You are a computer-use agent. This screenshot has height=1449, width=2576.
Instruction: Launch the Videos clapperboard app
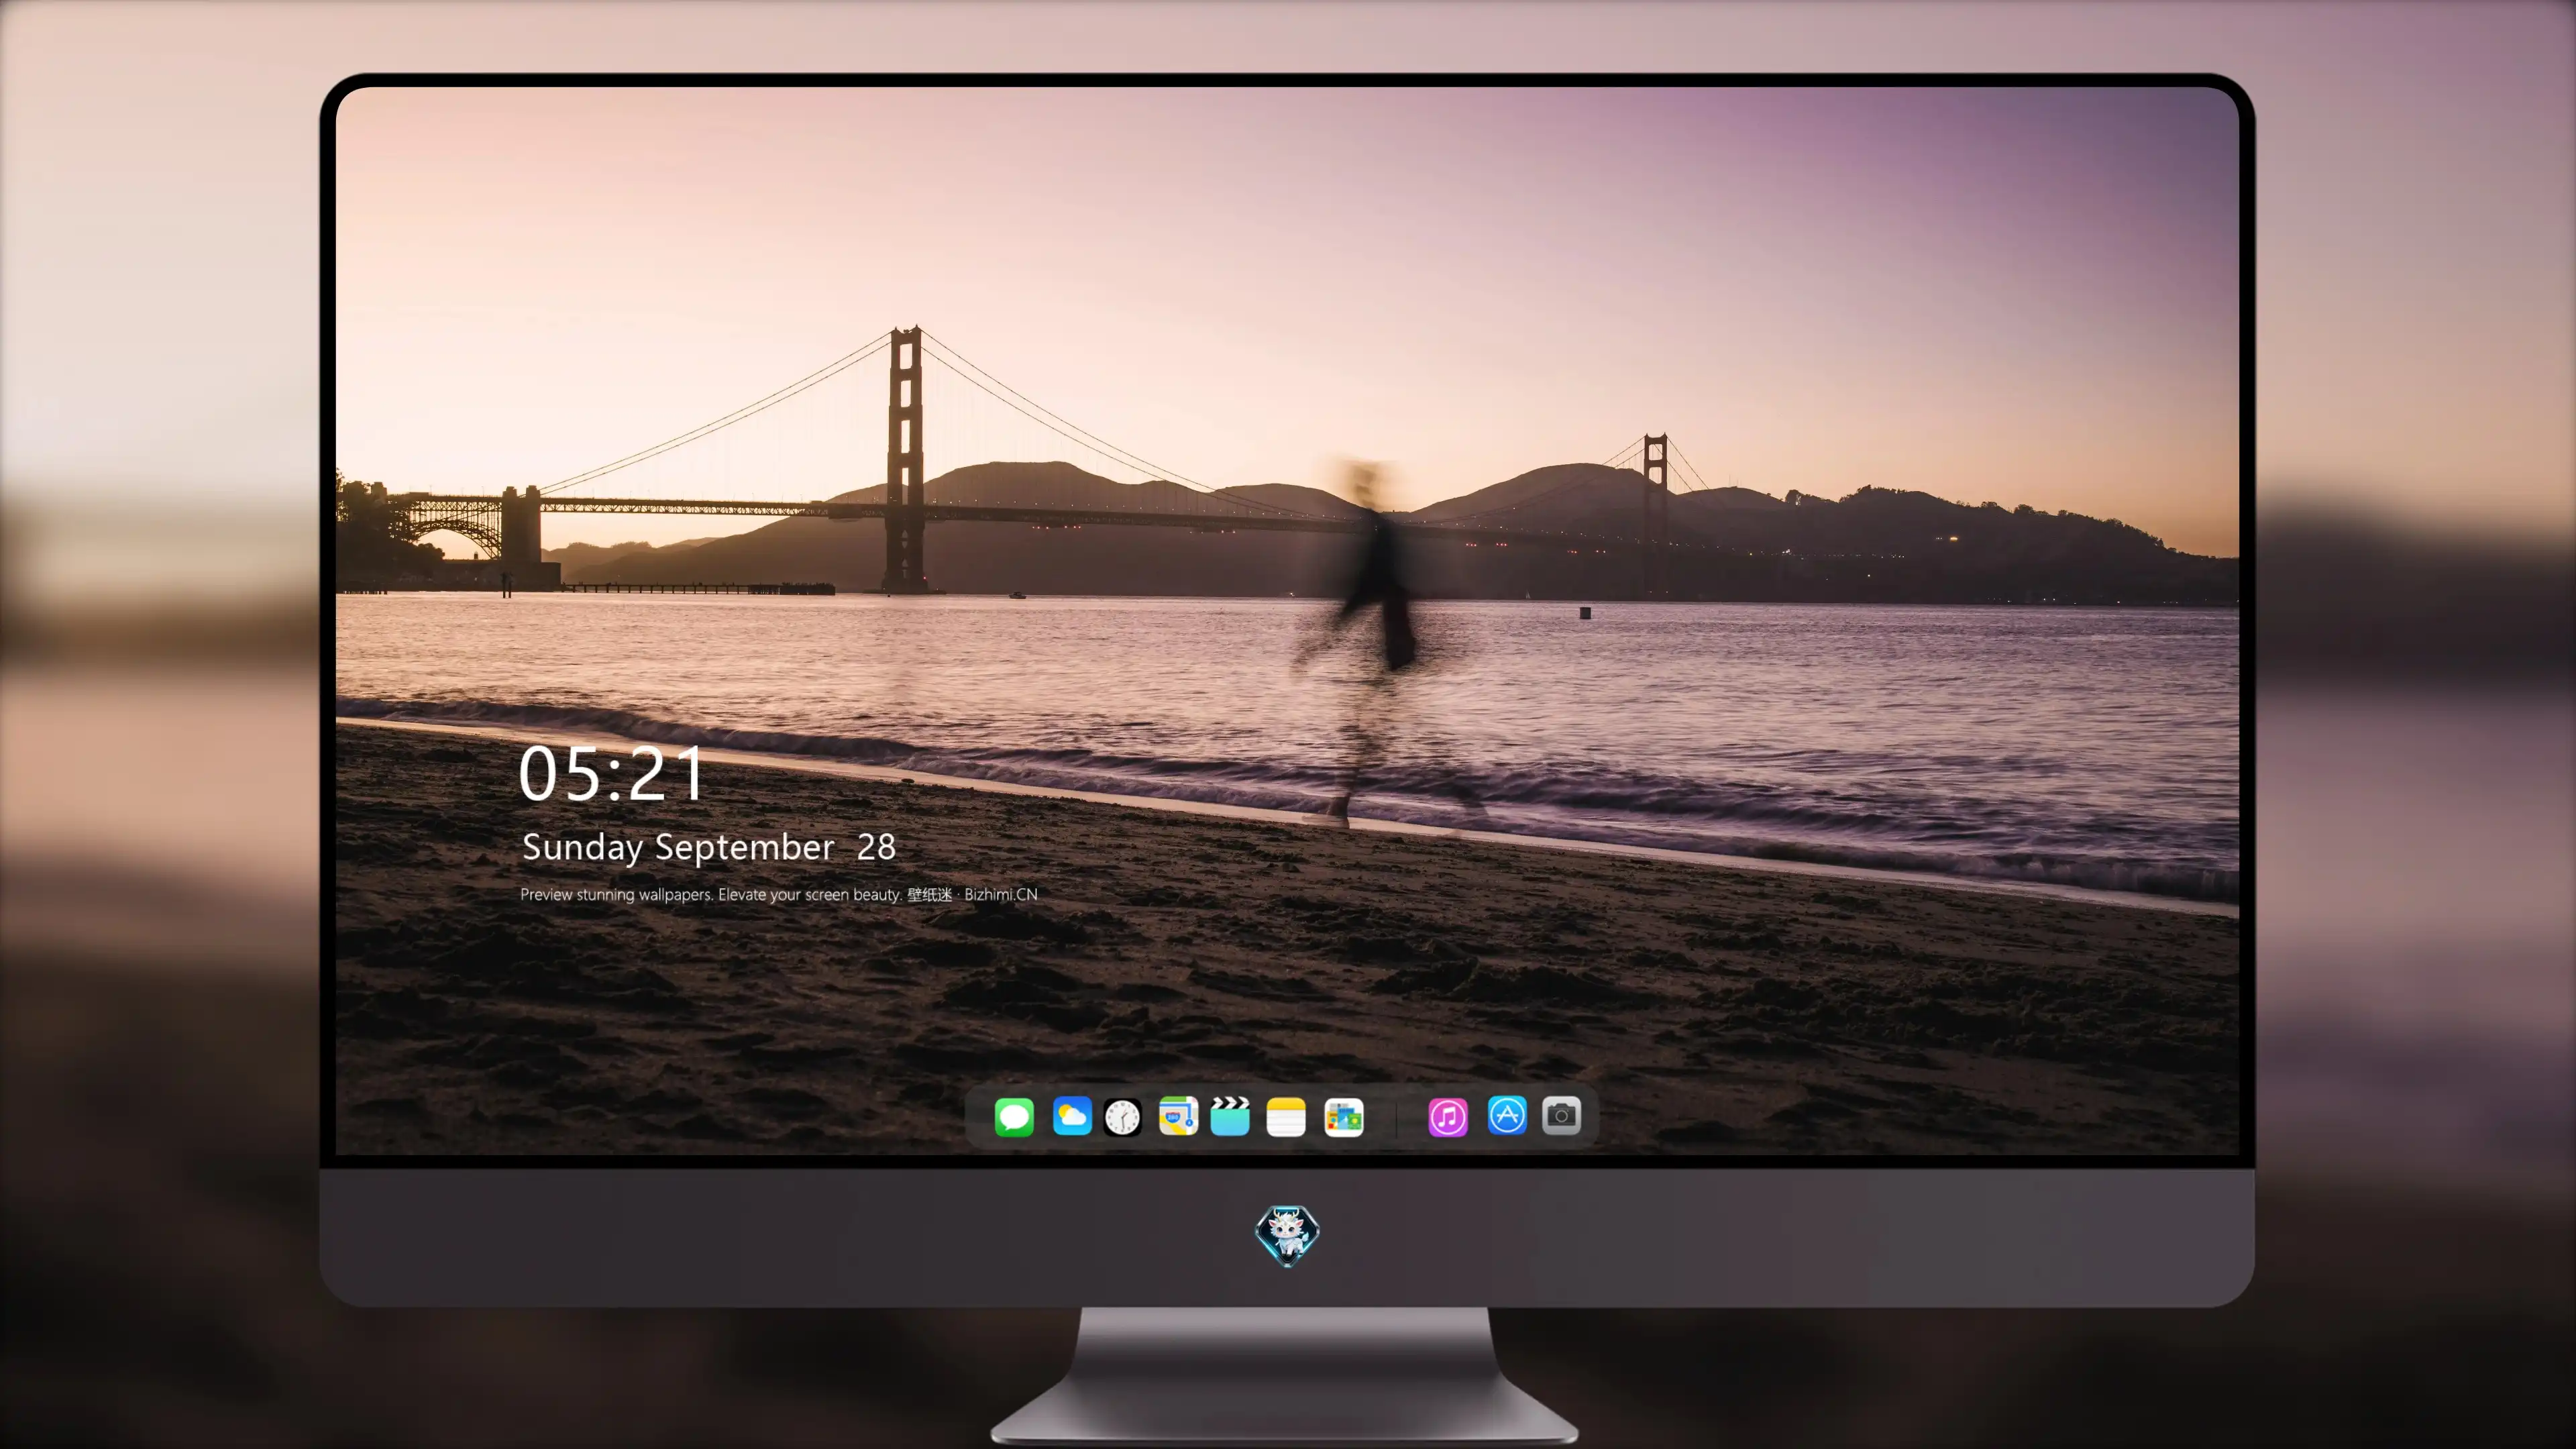pos(1230,1116)
